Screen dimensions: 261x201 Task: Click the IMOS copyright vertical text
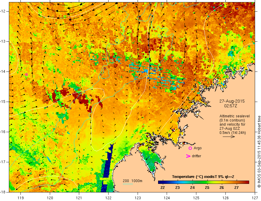[259, 152]
